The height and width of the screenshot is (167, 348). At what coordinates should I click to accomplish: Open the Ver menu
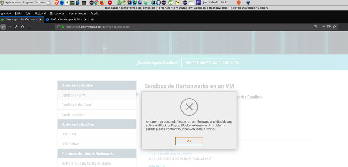tap(29, 13)
